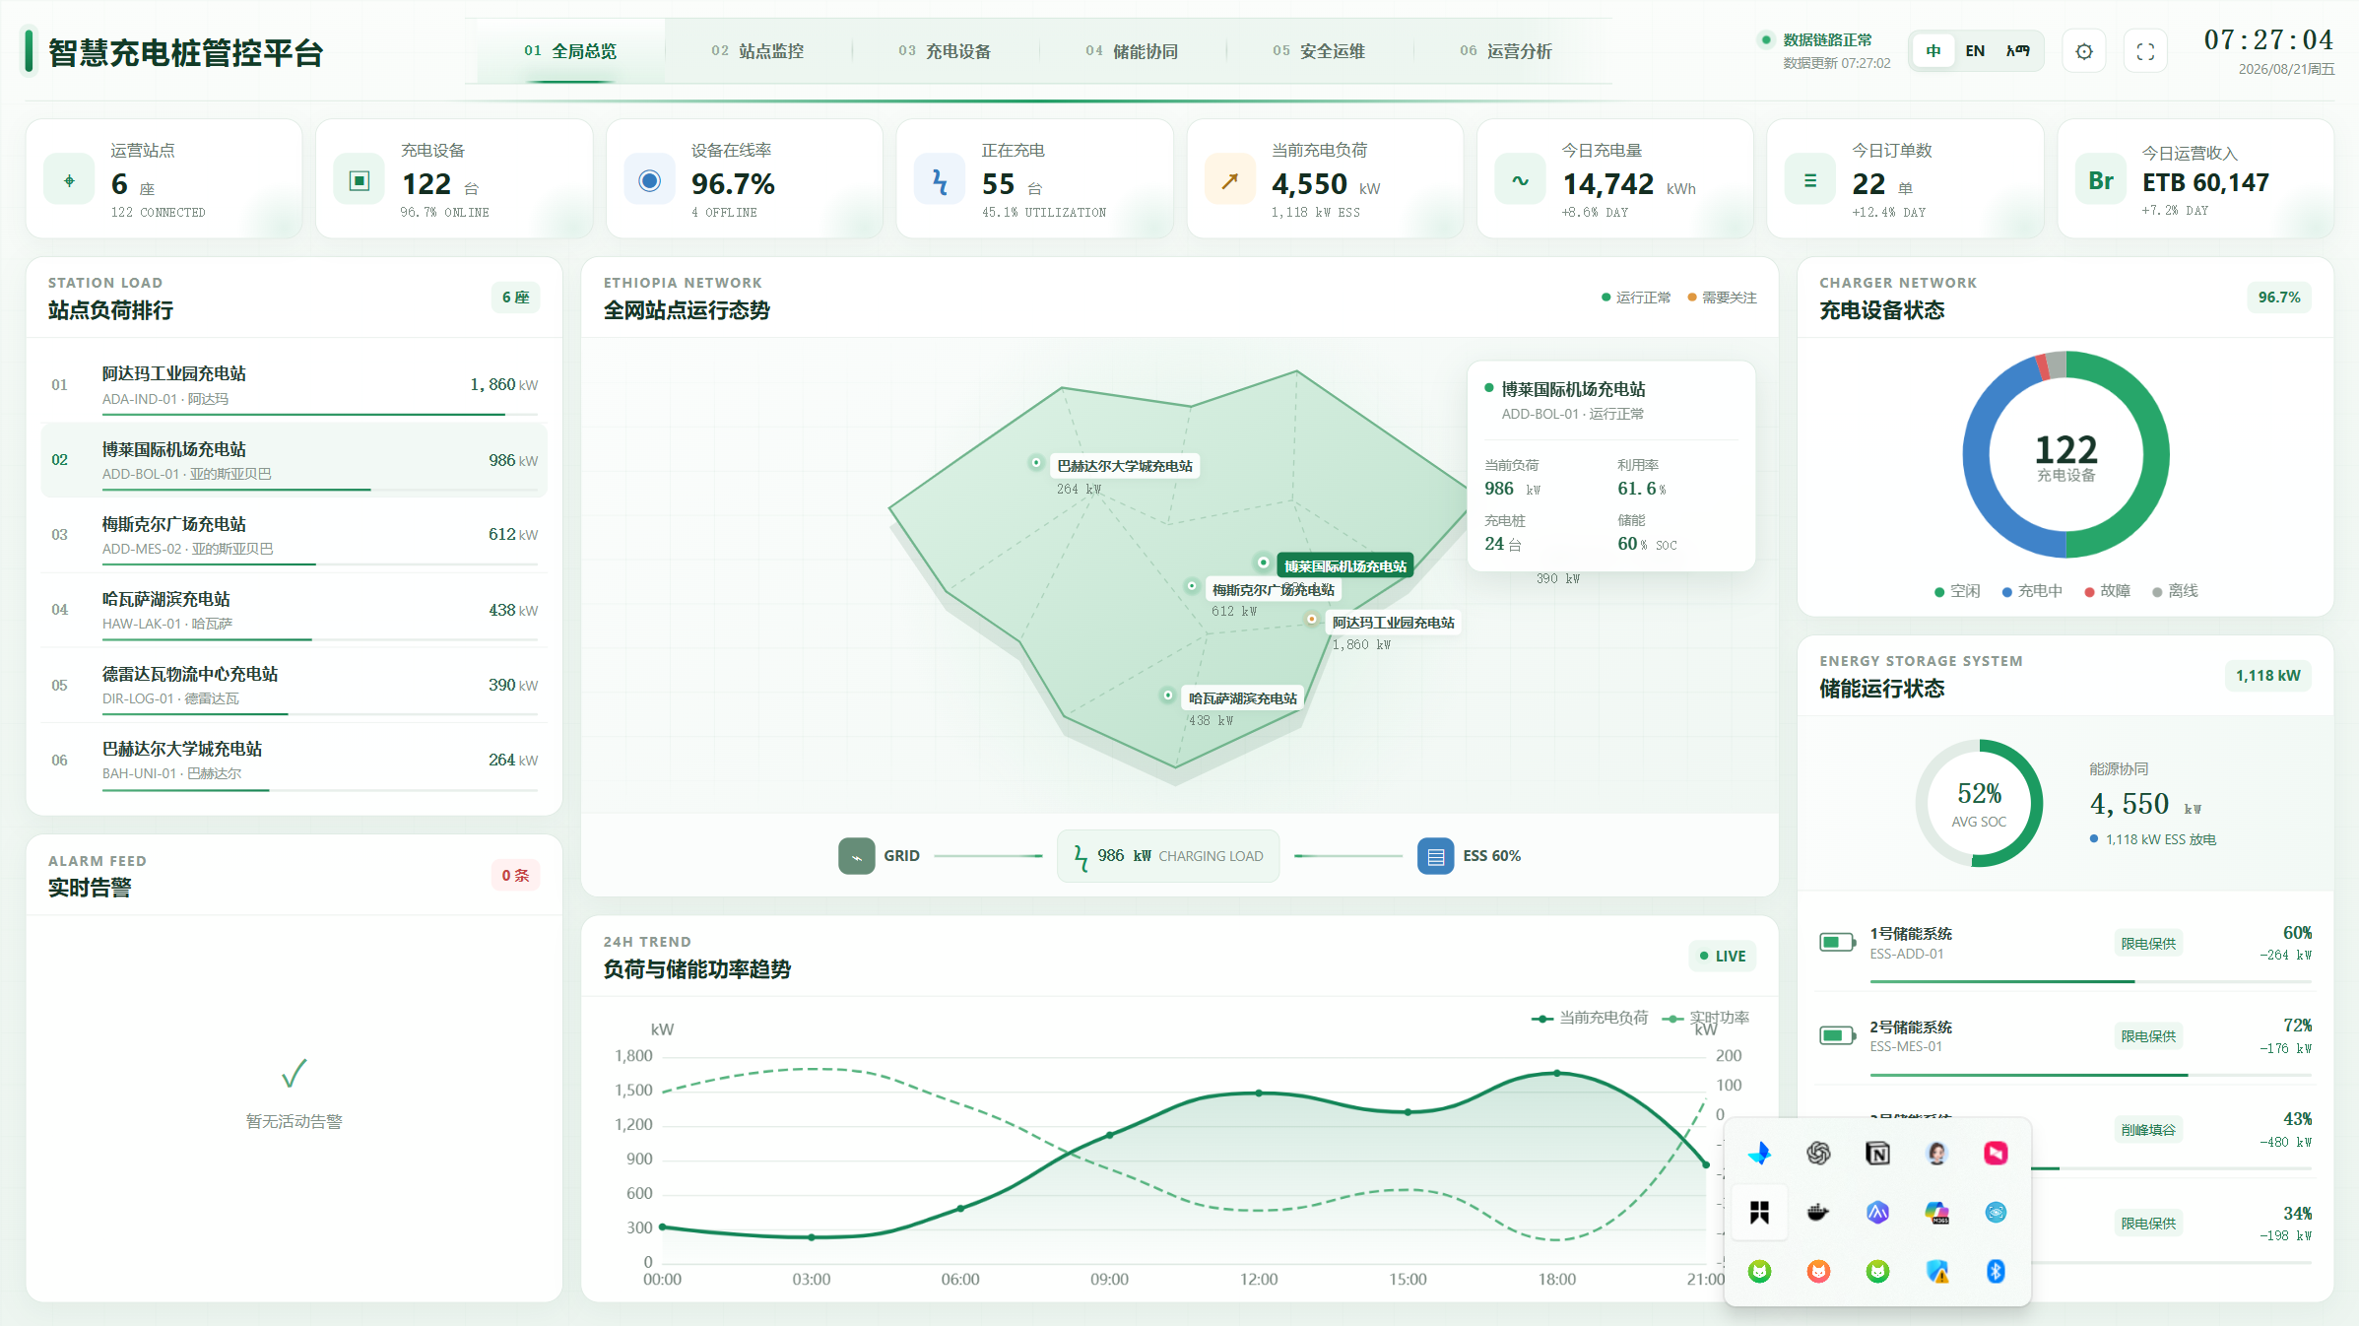The width and height of the screenshot is (2359, 1326).
Task: Go to the 06 运营分析 tab
Action: click(1506, 51)
